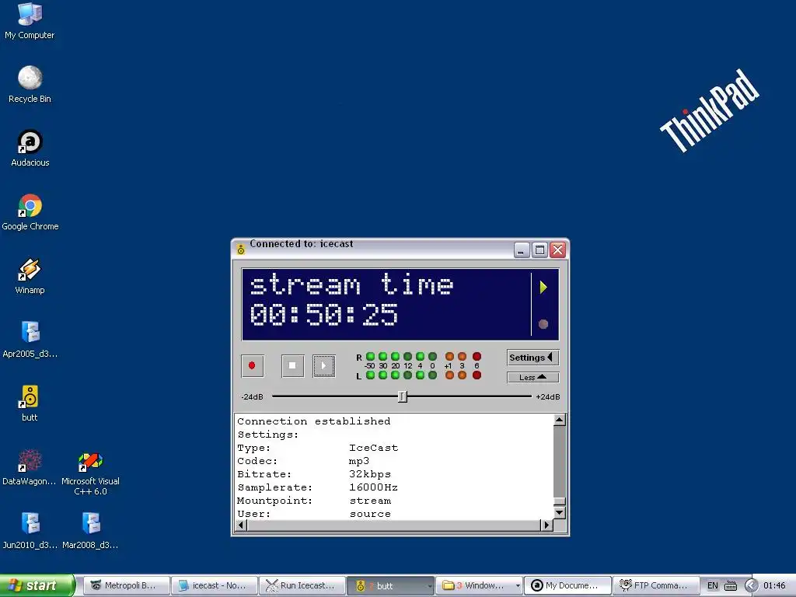Select the Apr2005_d3 file icon
796x597 pixels.
coord(30,340)
